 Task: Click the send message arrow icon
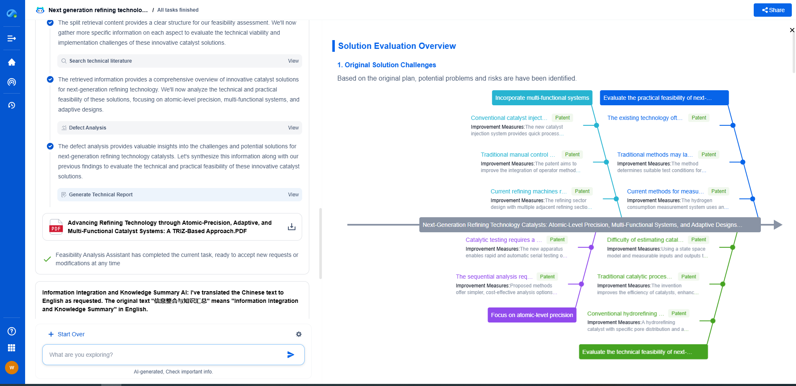[x=290, y=355]
